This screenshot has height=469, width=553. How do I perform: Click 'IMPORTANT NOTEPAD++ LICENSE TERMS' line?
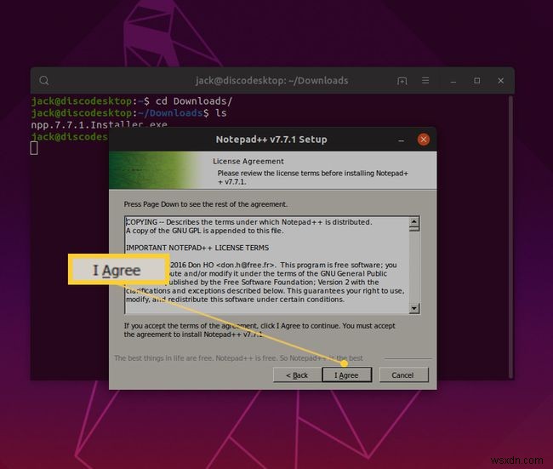pos(197,248)
